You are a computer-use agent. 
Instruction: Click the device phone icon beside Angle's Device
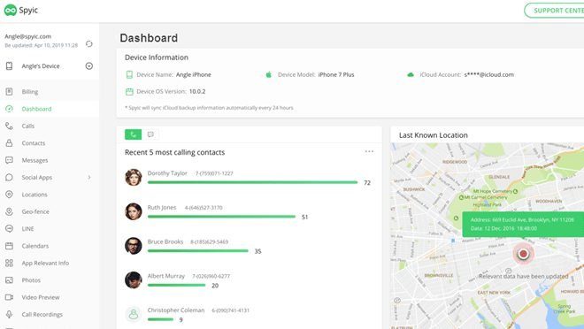(10, 65)
